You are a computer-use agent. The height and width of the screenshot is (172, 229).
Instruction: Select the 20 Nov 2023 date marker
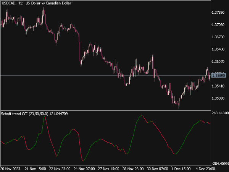tap(10, 169)
